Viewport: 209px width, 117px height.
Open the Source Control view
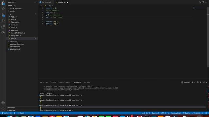(x=3, y=15)
